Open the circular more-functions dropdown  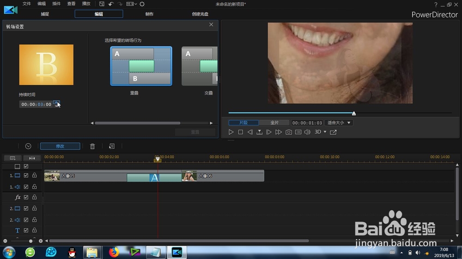pos(28,146)
